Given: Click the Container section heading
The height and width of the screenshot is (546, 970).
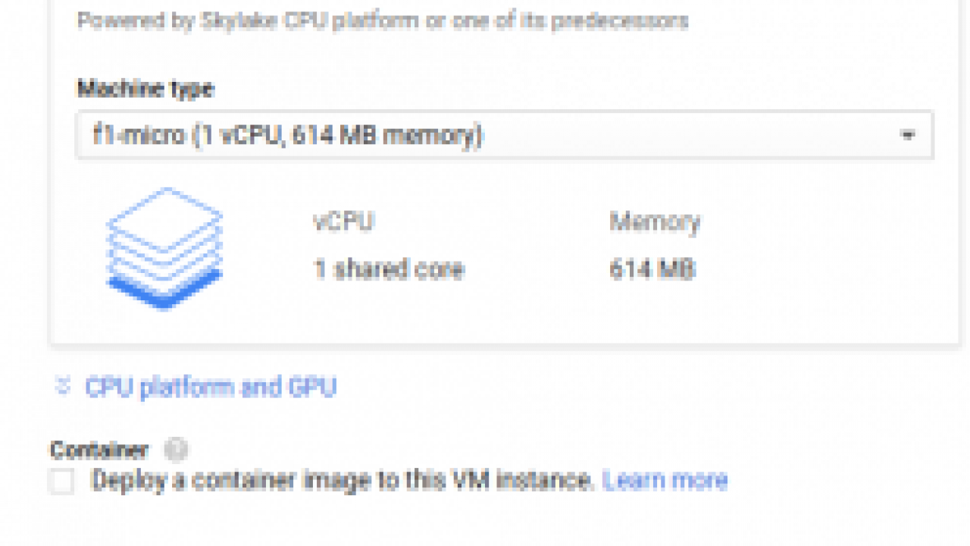Looking at the screenshot, I should tap(99, 450).
